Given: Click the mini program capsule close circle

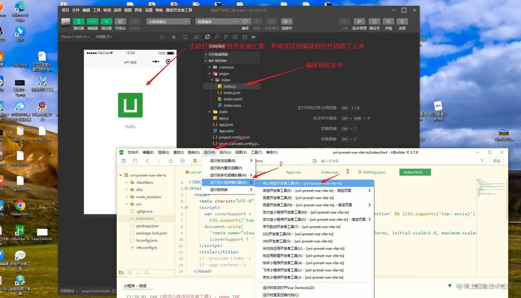Looking at the screenshot, I should (x=168, y=62).
